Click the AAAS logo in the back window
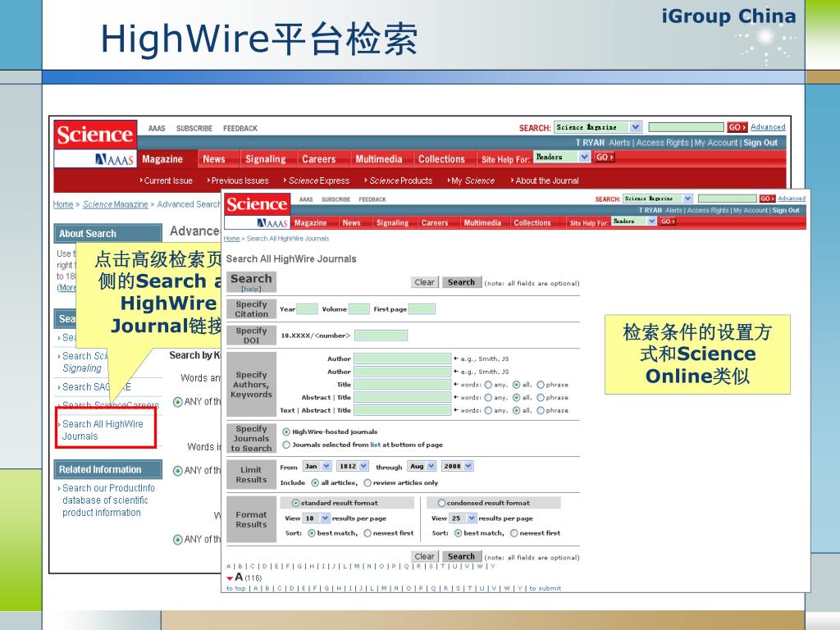840x630 pixels. click(114, 159)
